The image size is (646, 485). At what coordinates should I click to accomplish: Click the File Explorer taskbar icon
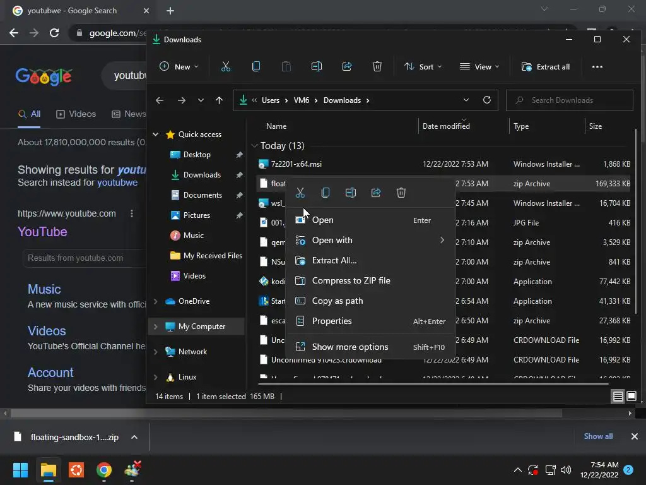48,470
